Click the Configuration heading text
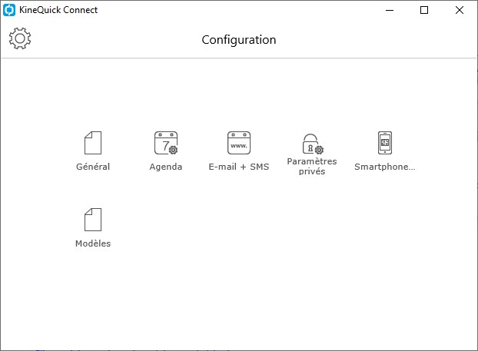Screen dimensions: 478x351 (x=239, y=40)
